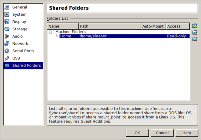Click the Add shared folder icon

pos(194,26)
